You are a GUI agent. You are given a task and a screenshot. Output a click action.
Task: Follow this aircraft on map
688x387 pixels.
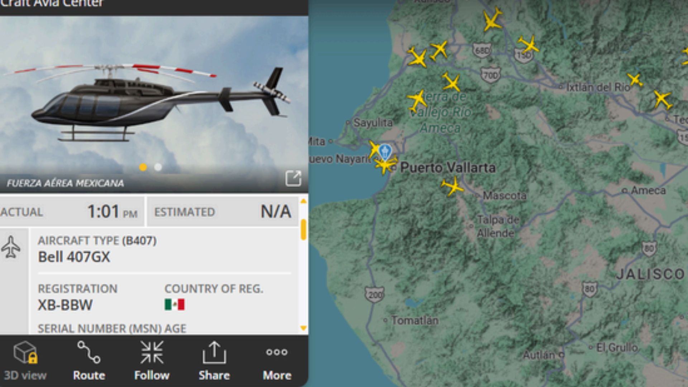pyautogui.click(x=152, y=360)
